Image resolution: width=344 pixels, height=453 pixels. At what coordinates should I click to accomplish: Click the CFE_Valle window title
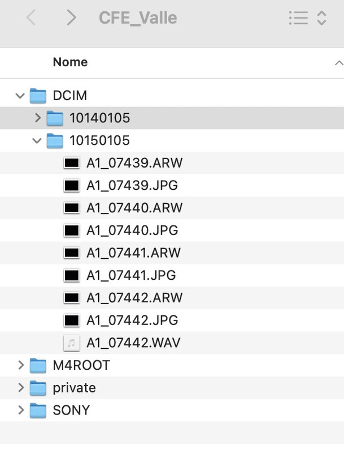point(138,18)
